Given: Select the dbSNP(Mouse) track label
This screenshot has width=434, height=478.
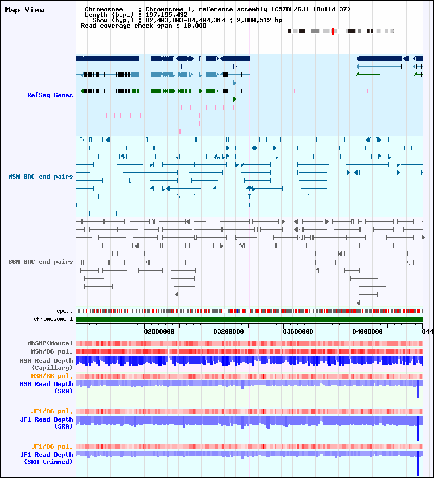Looking at the screenshot, I should click(x=50, y=343).
